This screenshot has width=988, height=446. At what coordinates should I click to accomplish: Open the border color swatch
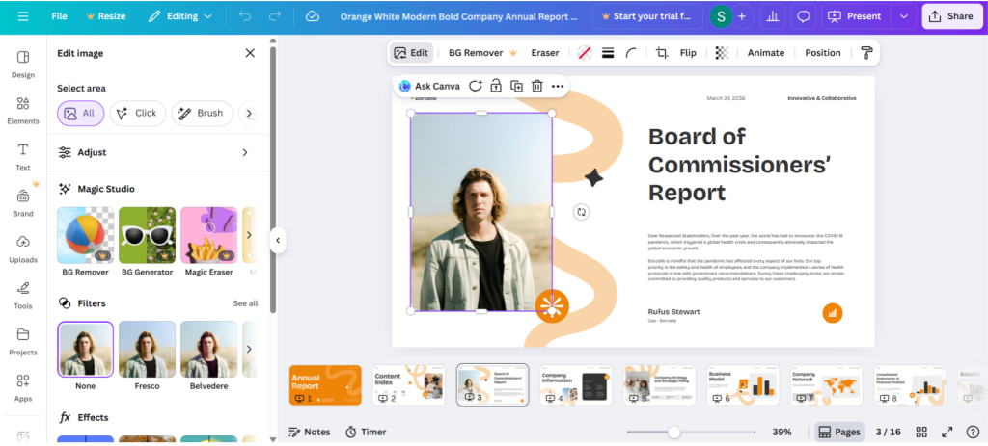coord(585,53)
